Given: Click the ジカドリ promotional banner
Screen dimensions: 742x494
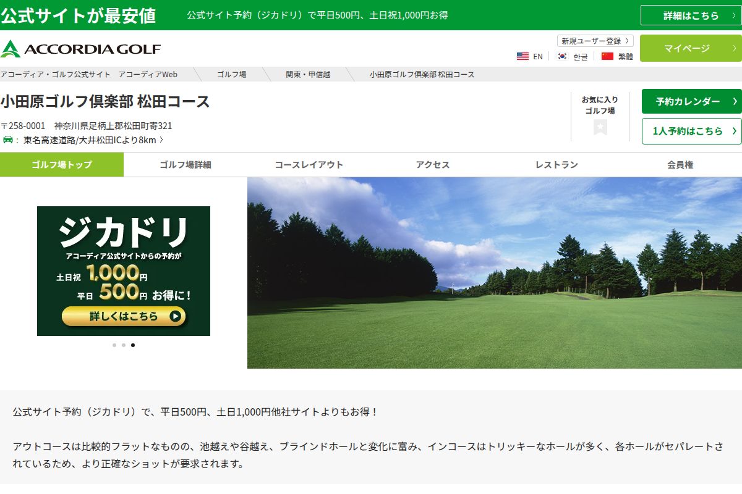Looking at the screenshot, I should tap(124, 271).
